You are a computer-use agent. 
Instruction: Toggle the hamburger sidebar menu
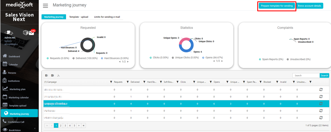coord(45,6)
